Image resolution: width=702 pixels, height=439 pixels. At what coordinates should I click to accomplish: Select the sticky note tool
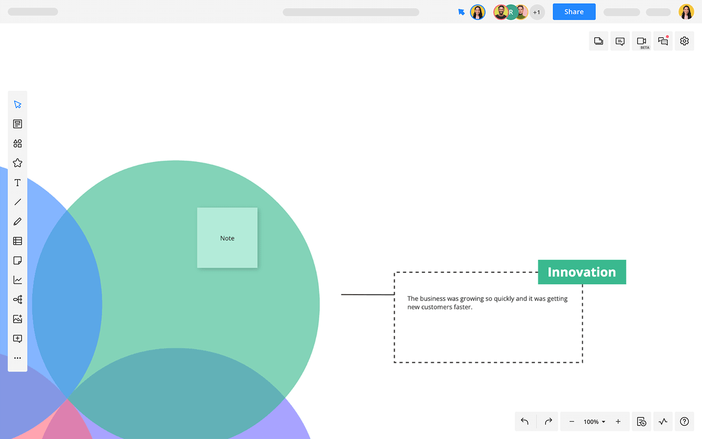click(18, 260)
